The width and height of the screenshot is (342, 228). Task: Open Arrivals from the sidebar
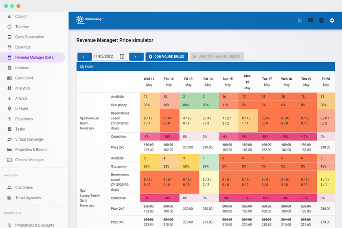21,99
